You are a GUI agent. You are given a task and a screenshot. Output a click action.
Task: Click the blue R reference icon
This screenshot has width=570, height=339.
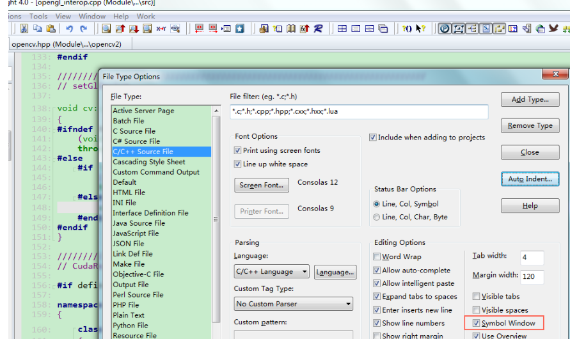pos(318,29)
